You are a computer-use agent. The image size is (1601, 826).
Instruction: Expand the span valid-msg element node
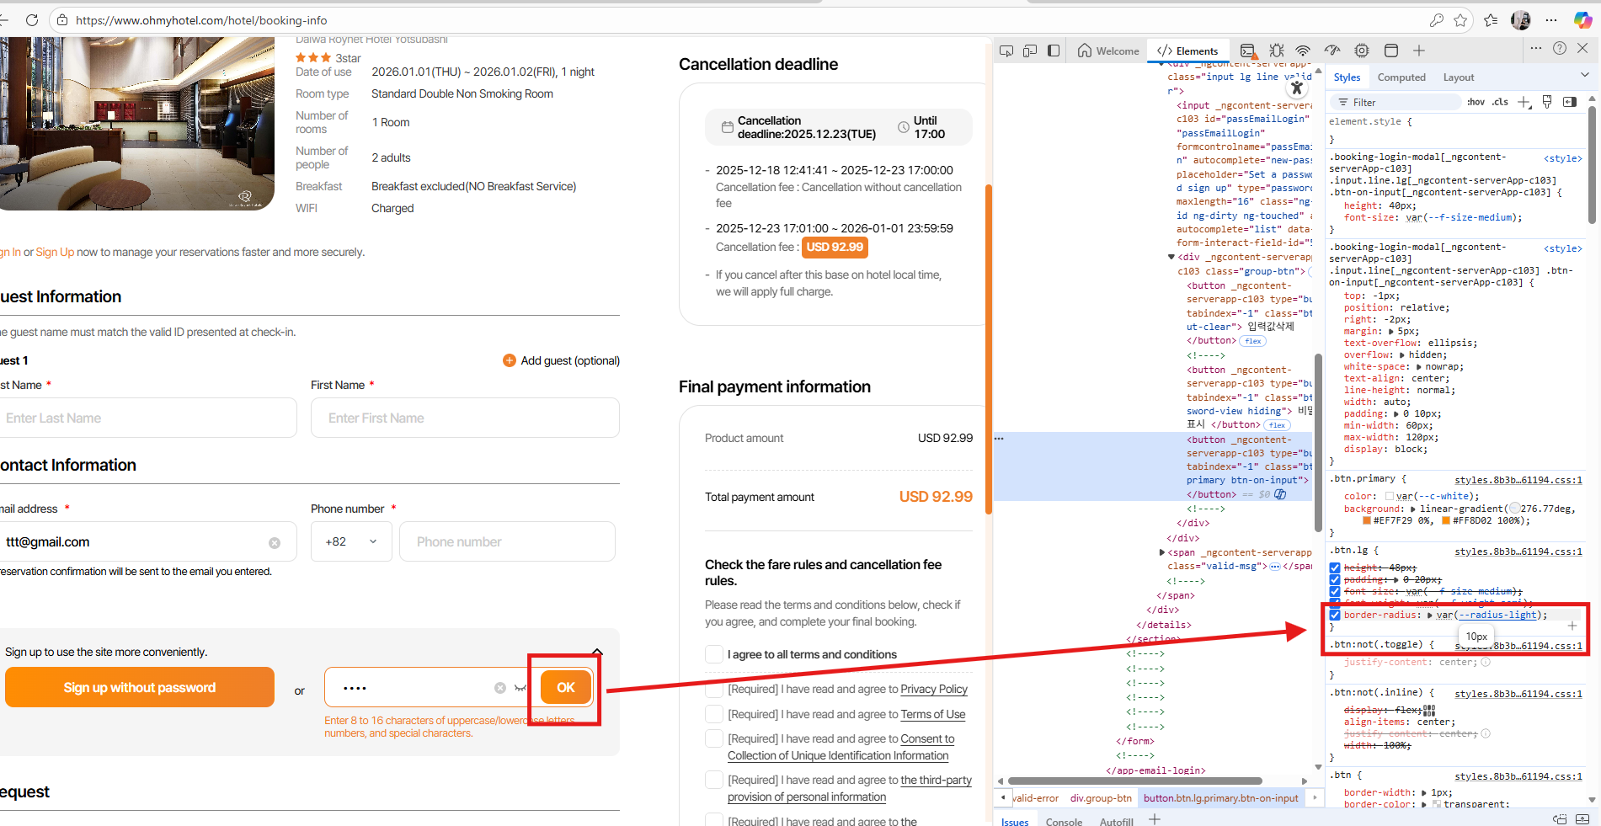(1162, 552)
